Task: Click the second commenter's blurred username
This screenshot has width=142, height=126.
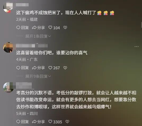Action: [32, 46]
